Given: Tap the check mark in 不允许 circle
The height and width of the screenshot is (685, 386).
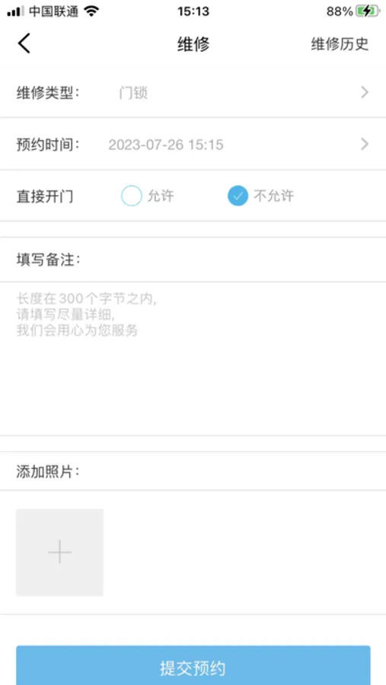Looking at the screenshot, I should tap(238, 196).
